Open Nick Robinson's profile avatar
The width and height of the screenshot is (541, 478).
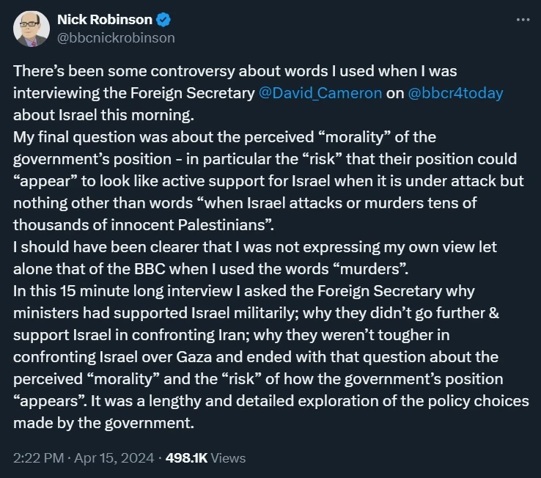(x=31, y=29)
